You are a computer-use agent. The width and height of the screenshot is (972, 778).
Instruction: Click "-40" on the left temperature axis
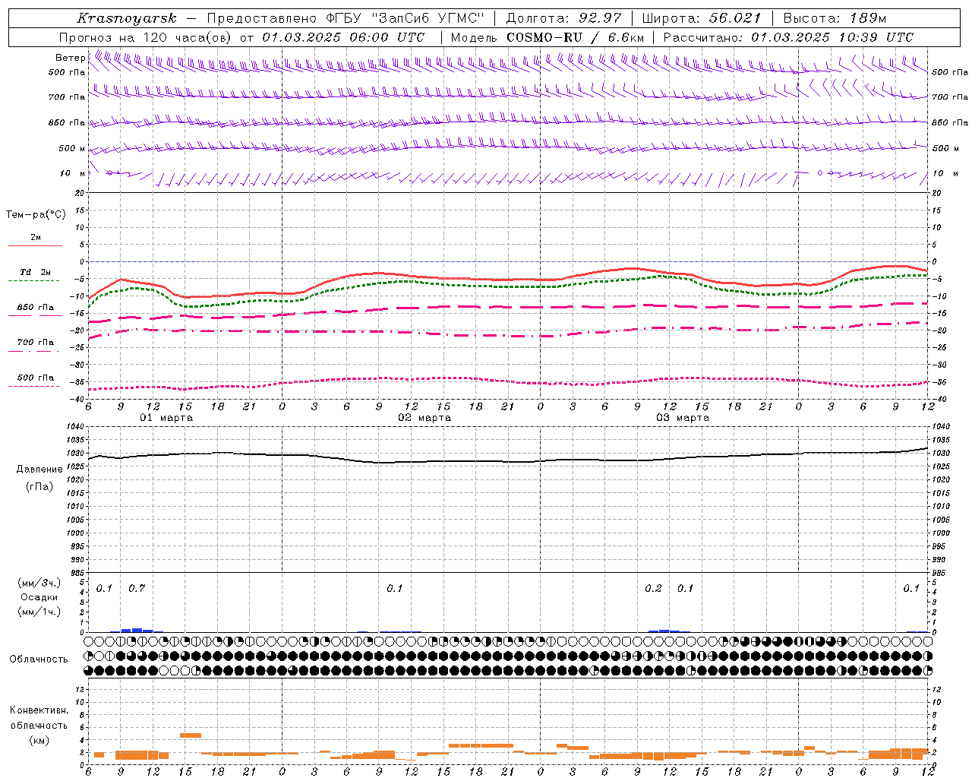point(77,399)
